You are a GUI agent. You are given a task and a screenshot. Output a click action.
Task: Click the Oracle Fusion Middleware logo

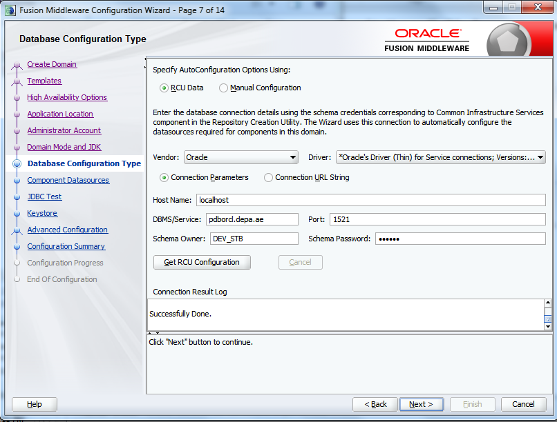click(426, 41)
